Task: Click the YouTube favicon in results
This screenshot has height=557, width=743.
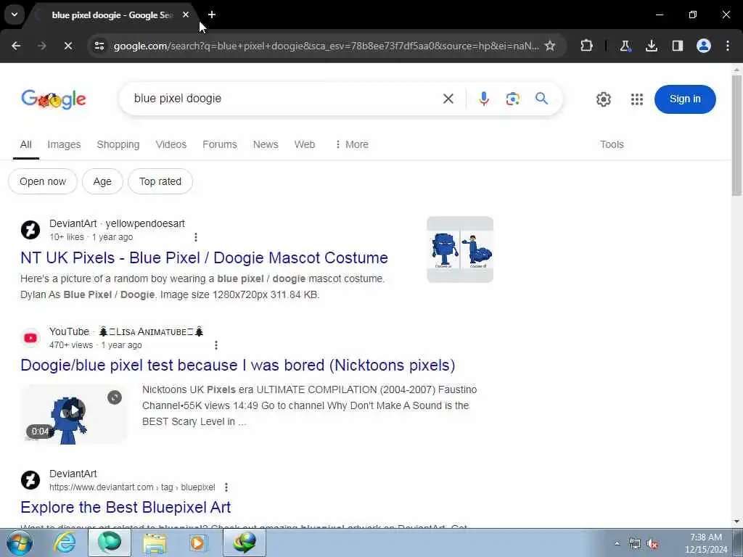Action: [x=30, y=338]
